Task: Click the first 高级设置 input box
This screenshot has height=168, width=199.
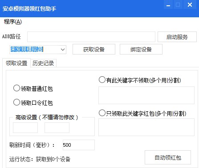Action: tap(25, 128)
